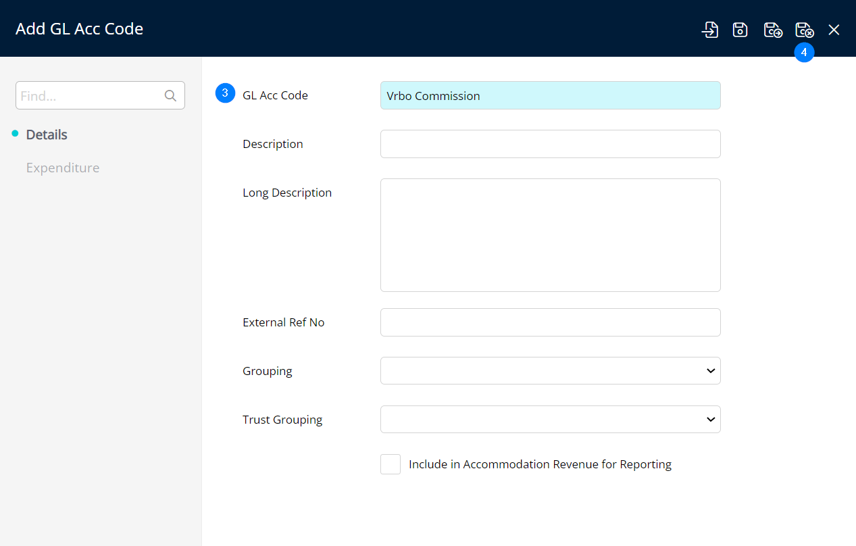Click the blue step 4 badge
856x546 pixels.
coord(804,53)
